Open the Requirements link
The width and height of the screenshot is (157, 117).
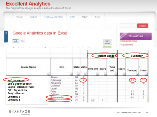[127, 45]
